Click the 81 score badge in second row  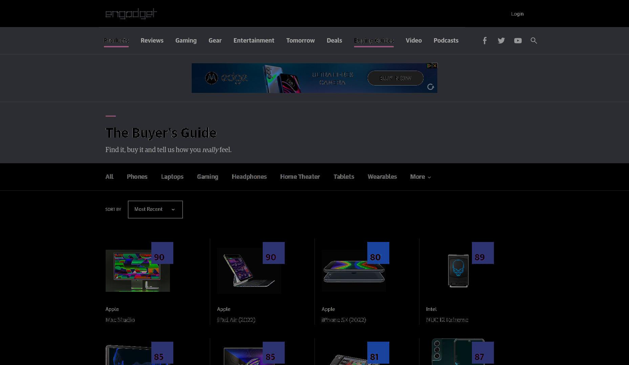tap(378, 352)
